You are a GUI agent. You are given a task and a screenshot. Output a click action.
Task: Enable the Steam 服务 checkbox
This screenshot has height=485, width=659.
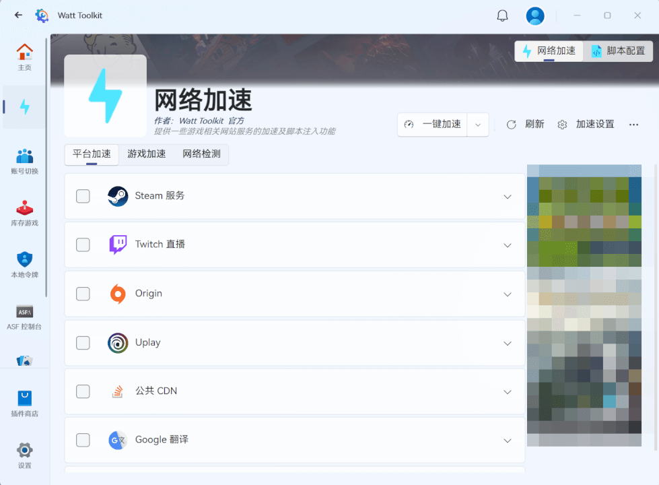(83, 197)
